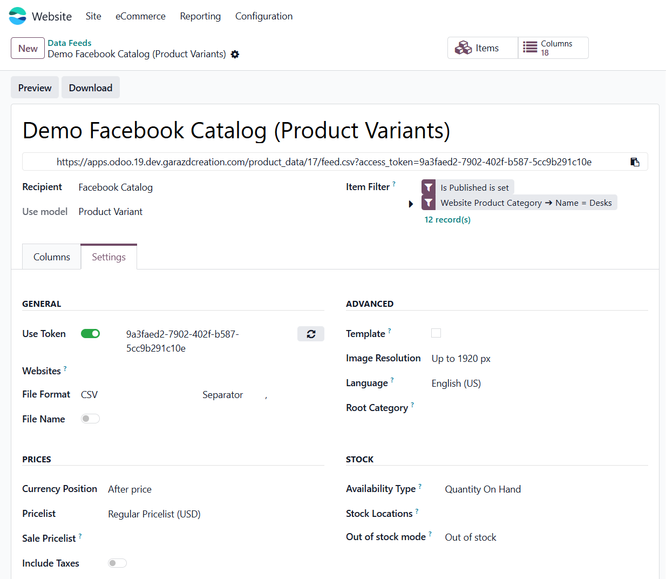Click the Preview button

pyautogui.click(x=35, y=87)
